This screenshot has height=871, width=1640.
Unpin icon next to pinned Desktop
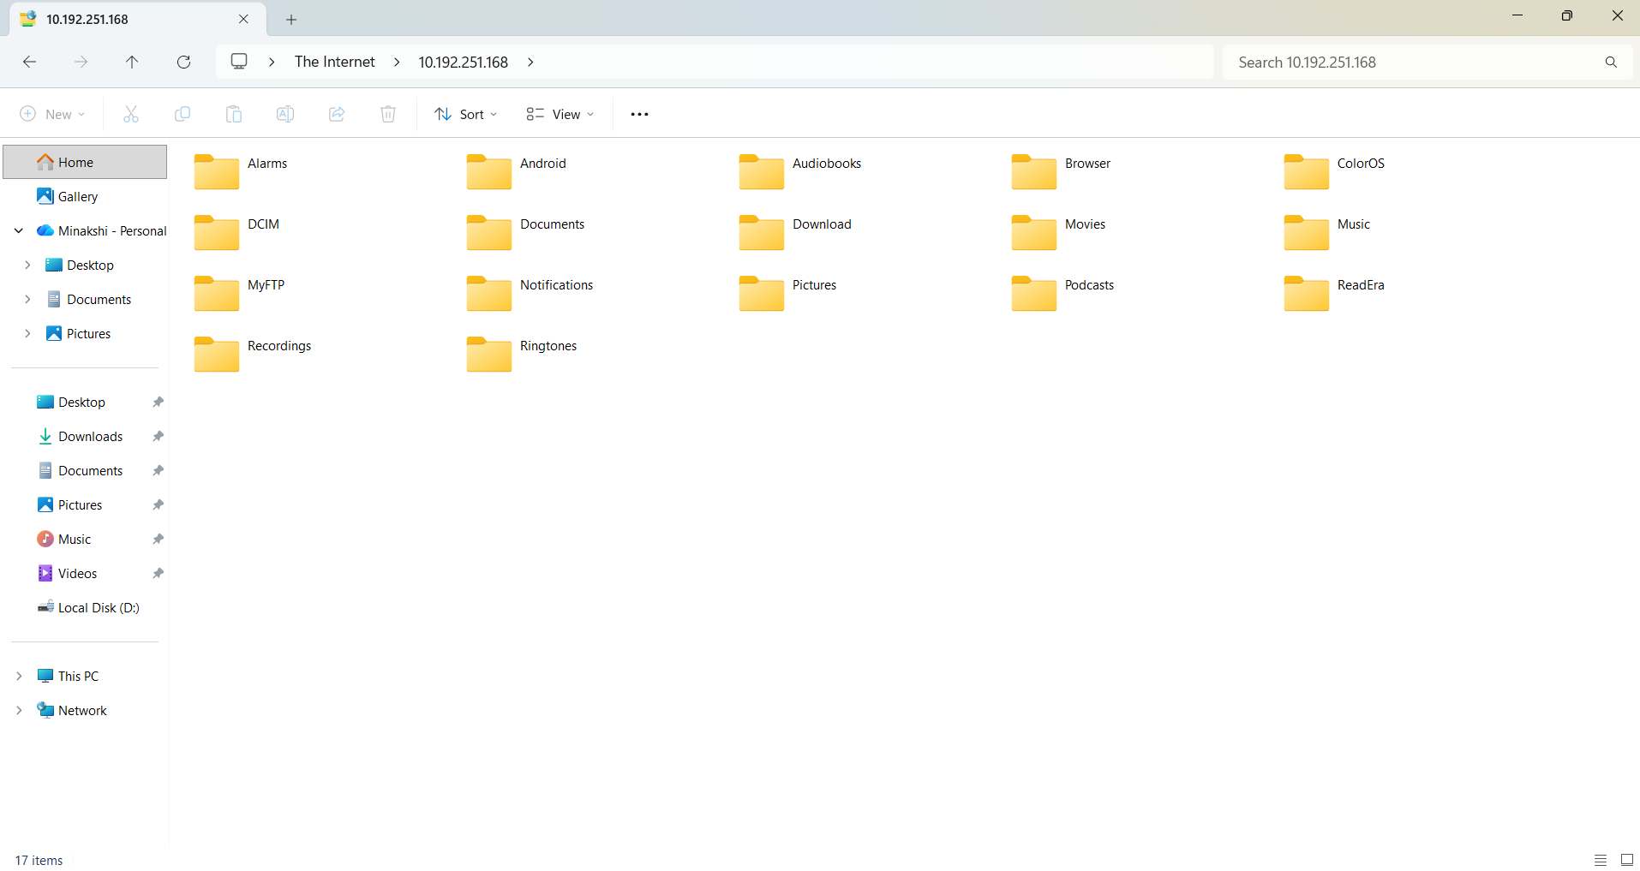[x=158, y=402]
